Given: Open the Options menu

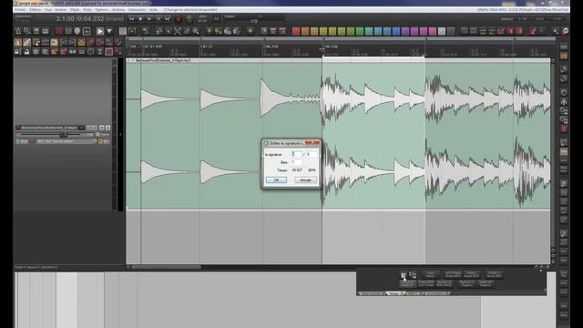Looking at the screenshot, I should [101, 10].
